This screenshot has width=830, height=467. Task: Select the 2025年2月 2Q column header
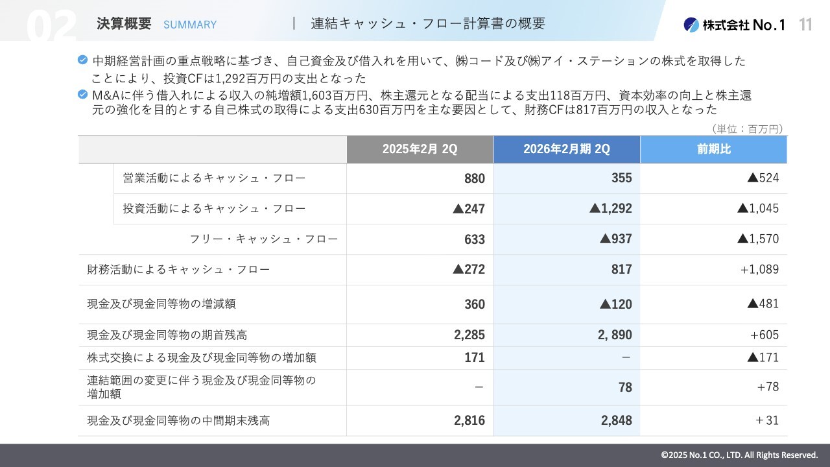[x=420, y=149]
